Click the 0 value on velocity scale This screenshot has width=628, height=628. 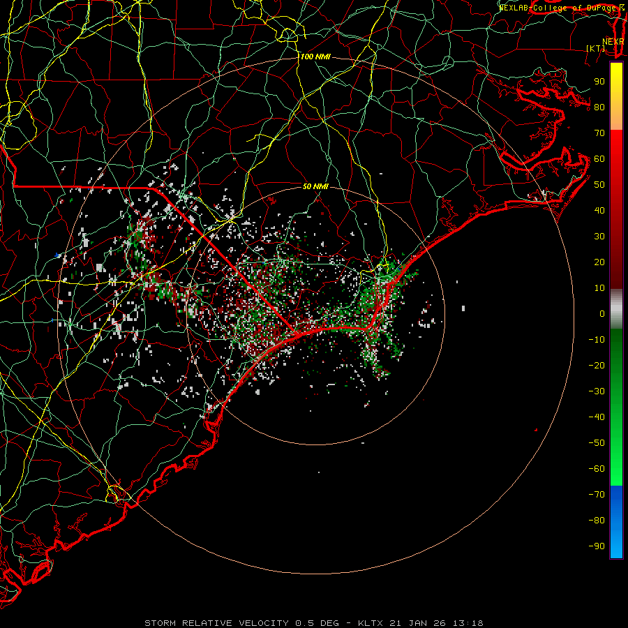point(602,314)
